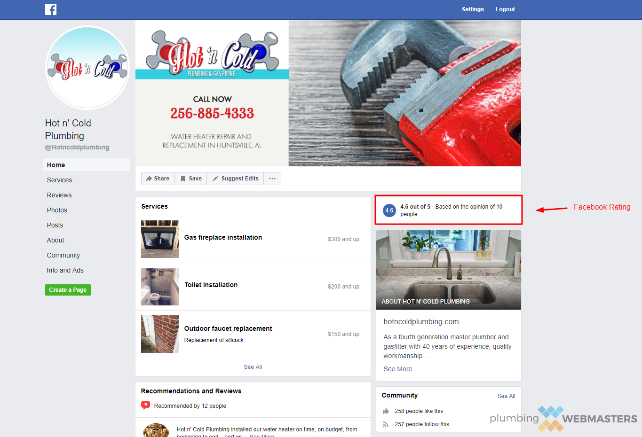Screen dimensions: 642x437
Task: Click the 258 people like this text
Action: click(x=419, y=411)
